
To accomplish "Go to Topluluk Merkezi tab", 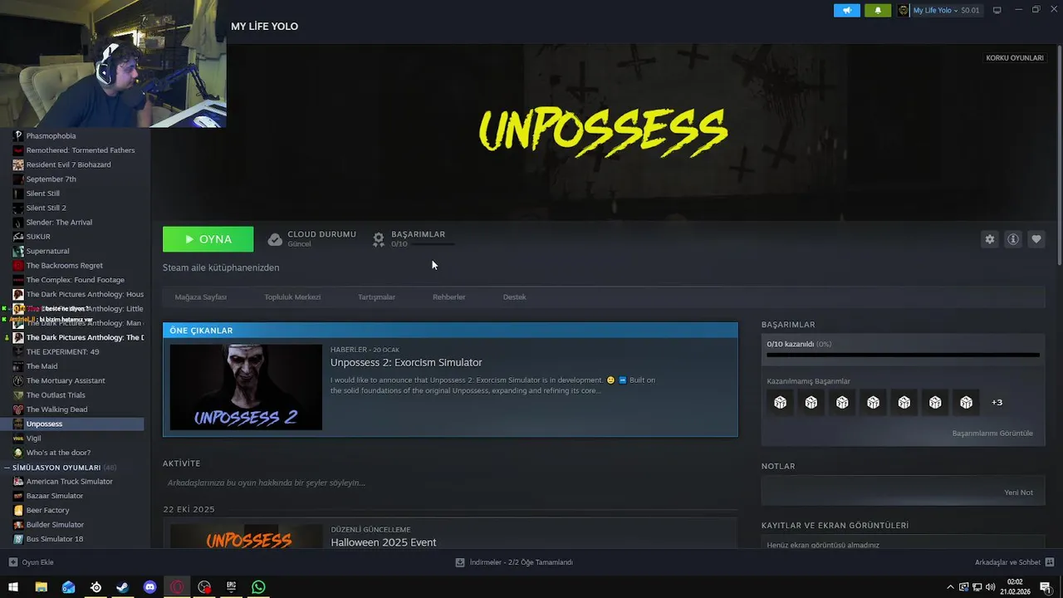I will (x=292, y=297).
